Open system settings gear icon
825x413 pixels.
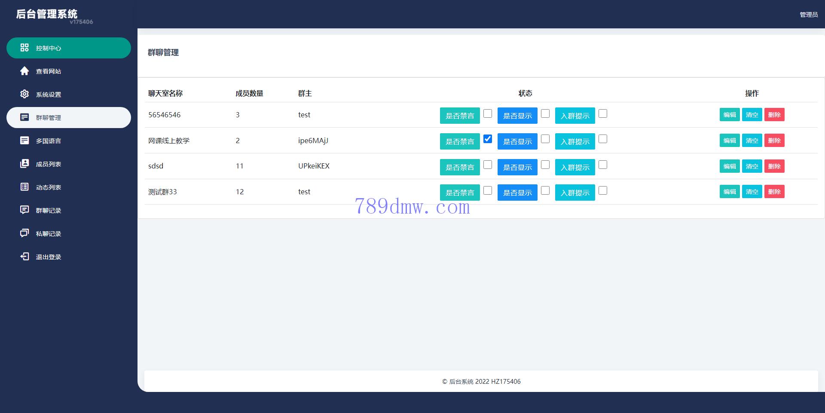24,94
